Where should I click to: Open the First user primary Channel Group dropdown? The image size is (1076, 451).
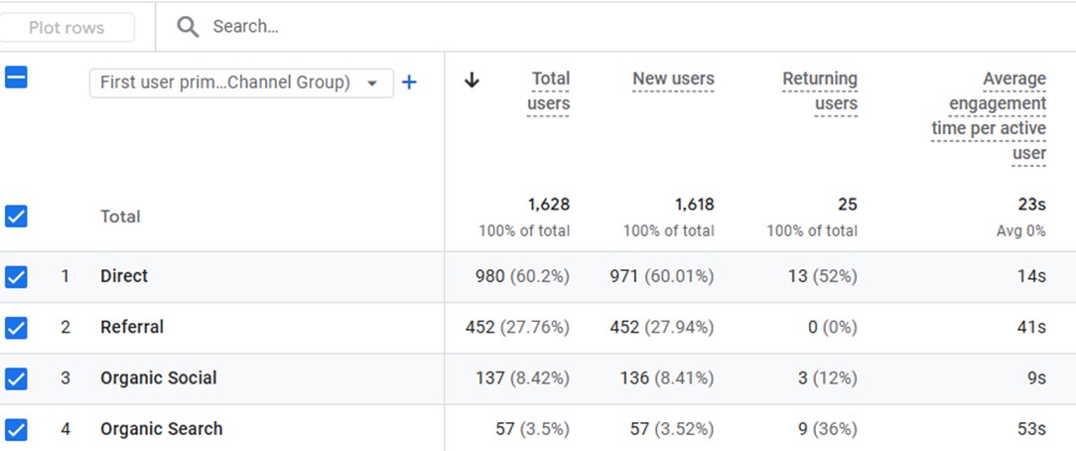(241, 82)
